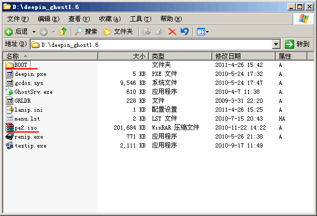Maximize the deepin_ghost1.6 window

300,7
